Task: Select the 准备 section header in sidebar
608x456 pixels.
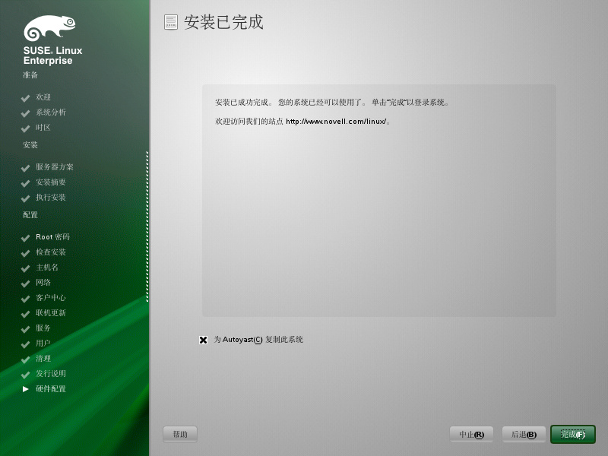Action: 29,75
